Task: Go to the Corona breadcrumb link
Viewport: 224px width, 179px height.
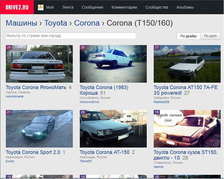Action: [x=87, y=23]
